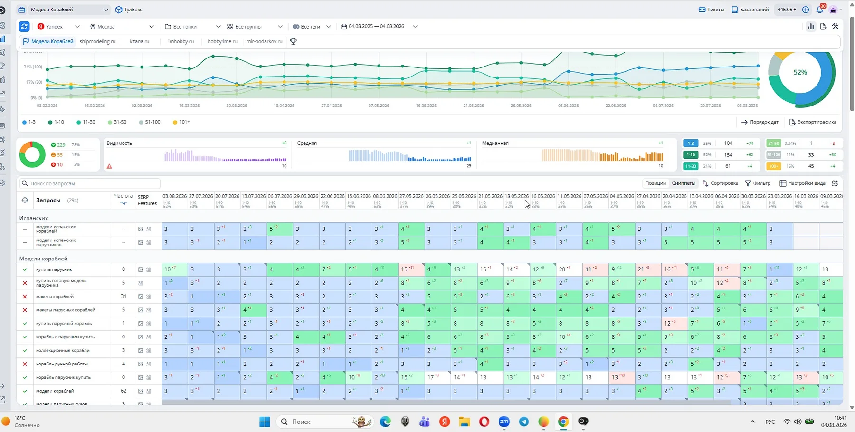Click the red cross for макеты кораблей
This screenshot has height=432, width=855.
pyautogui.click(x=25, y=297)
